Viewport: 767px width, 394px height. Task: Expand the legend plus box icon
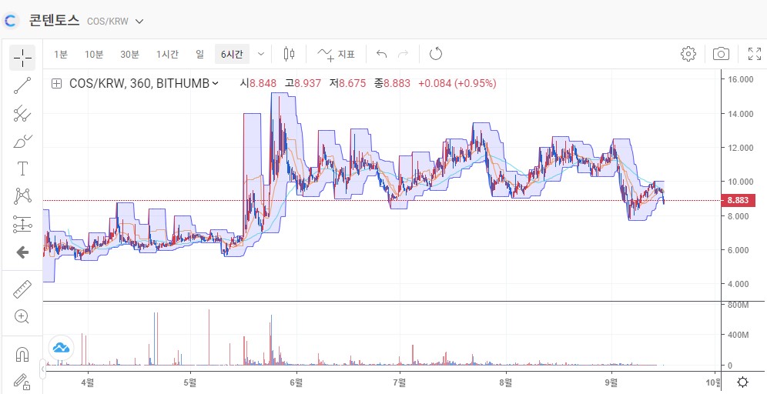click(57, 84)
